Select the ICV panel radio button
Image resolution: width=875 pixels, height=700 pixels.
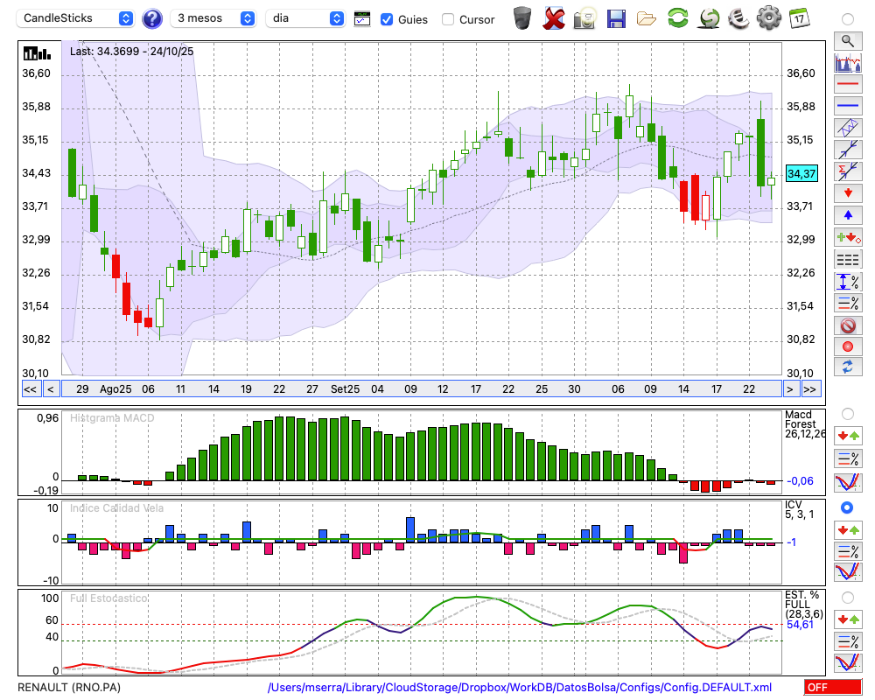(847, 507)
